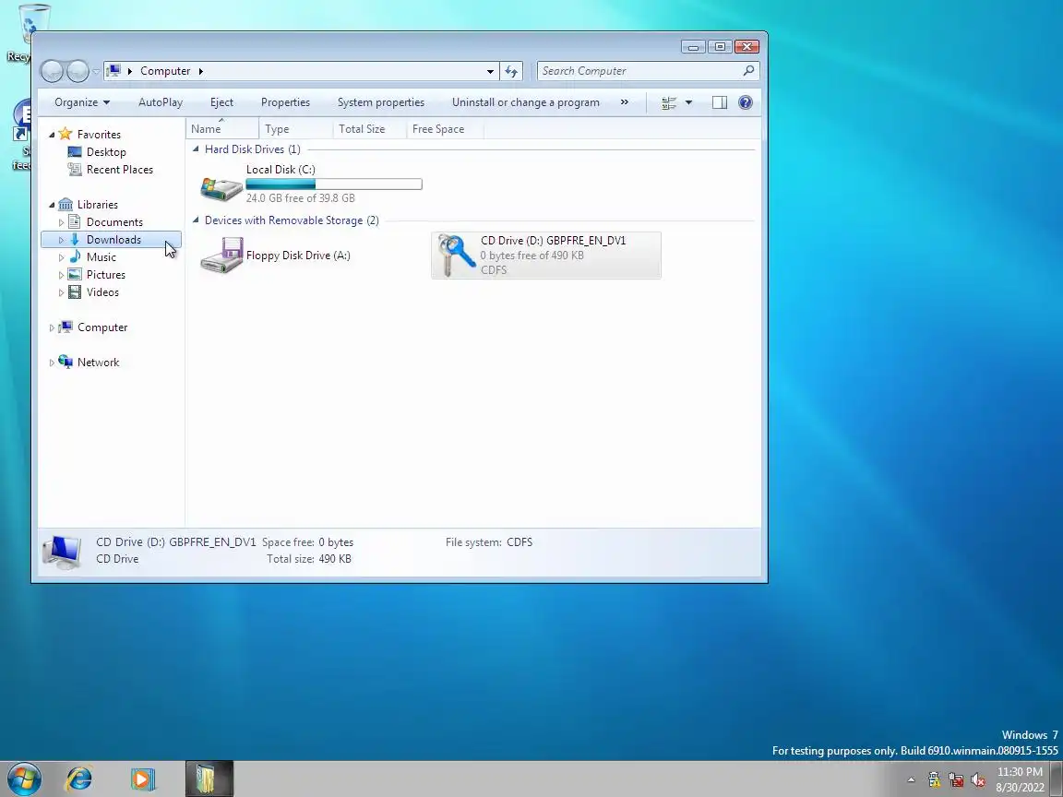Click Properties in the toolbar
Screen dimensions: 1063x797
point(285,102)
